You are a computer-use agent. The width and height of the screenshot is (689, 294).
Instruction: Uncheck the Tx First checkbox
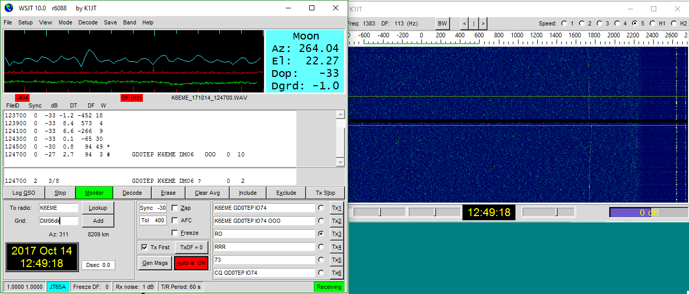(144, 247)
